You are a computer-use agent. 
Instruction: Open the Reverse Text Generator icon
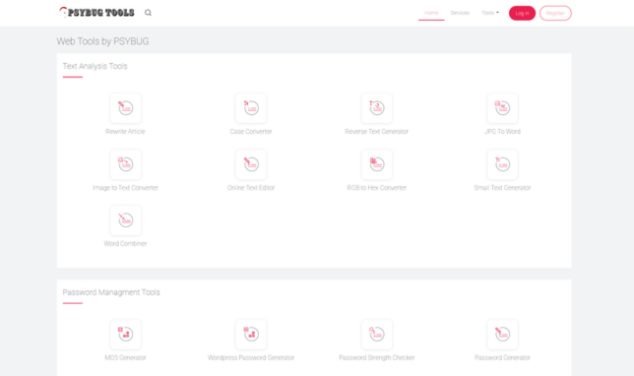coord(377,108)
